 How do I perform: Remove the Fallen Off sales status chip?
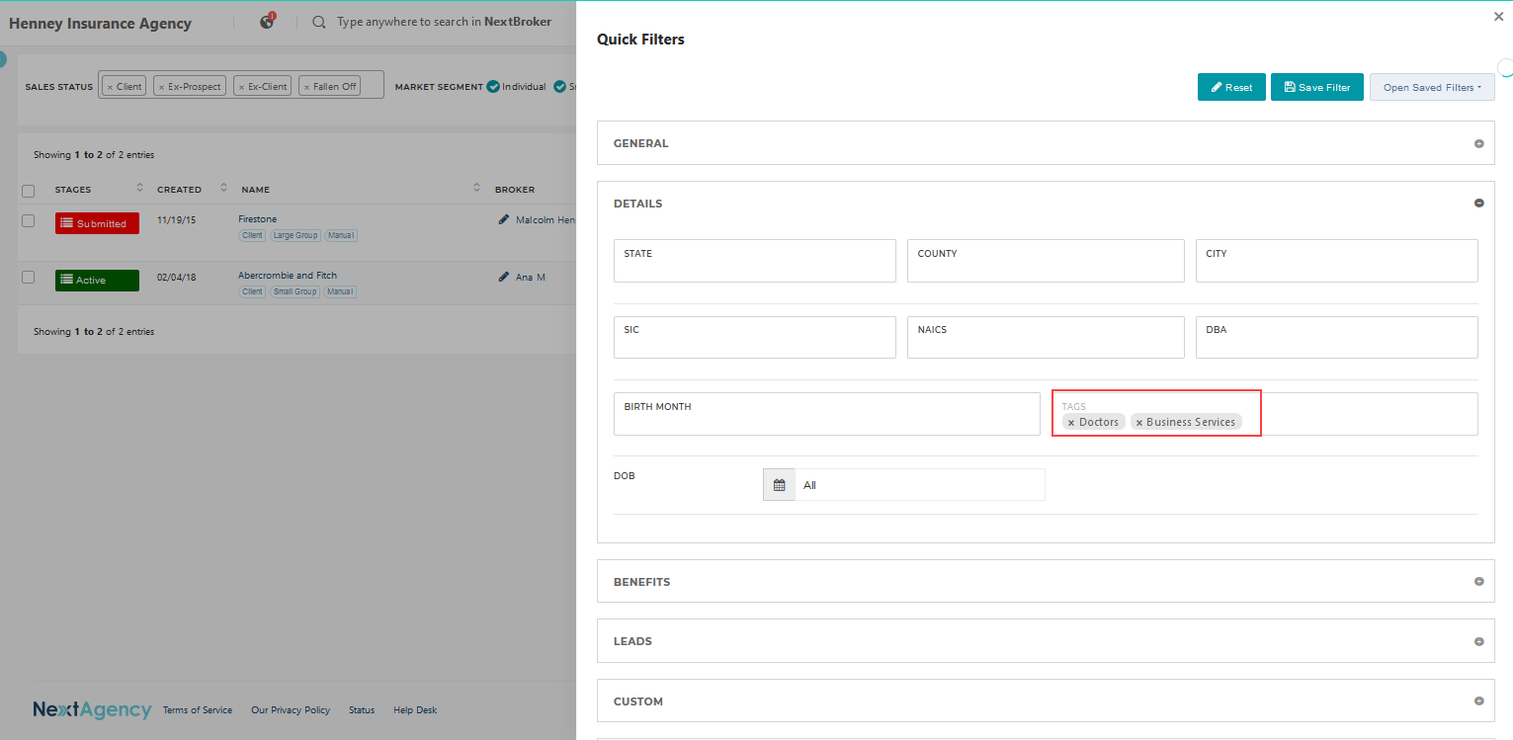[x=306, y=87]
